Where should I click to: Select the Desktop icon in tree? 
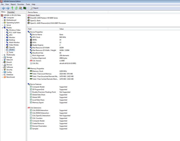click(x=7, y=40)
